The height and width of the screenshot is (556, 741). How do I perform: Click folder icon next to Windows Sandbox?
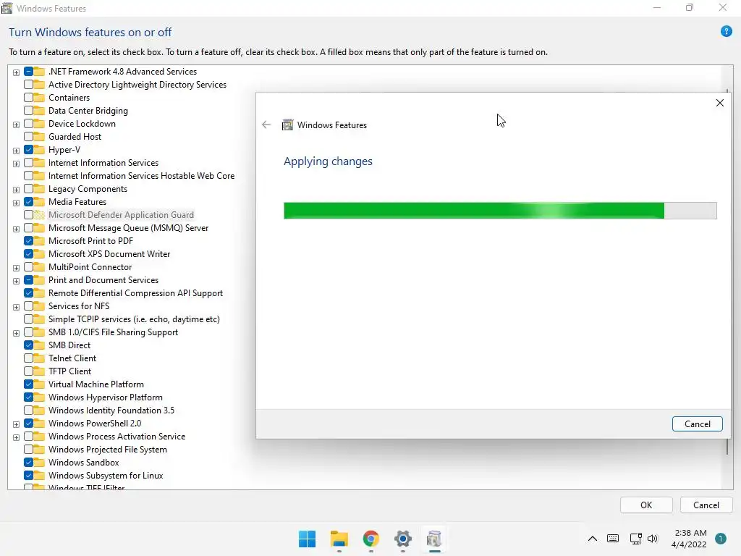click(x=39, y=463)
